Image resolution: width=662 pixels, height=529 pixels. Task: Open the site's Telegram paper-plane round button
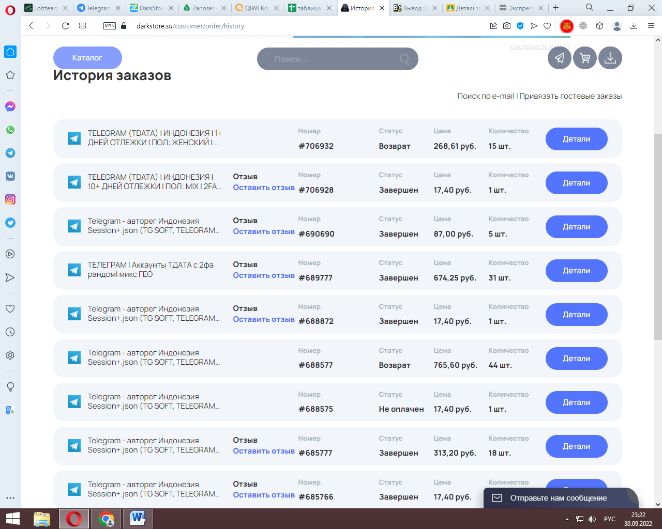tap(560, 58)
